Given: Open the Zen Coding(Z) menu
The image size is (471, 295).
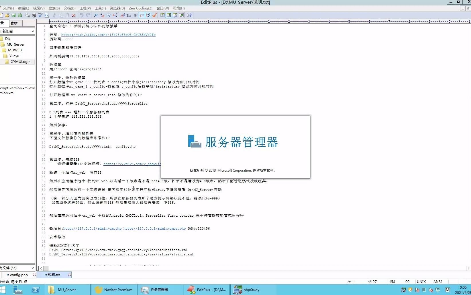Looking at the screenshot, I should [x=140, y=8].
